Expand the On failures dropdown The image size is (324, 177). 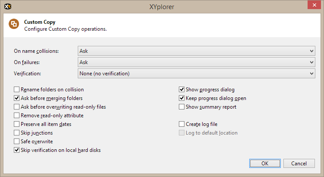(197, 62)
